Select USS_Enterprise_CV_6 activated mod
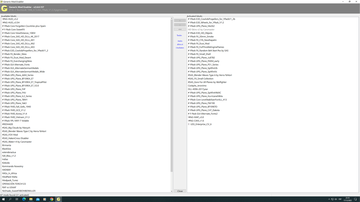360x202 pixels. [x=200, y=124]
